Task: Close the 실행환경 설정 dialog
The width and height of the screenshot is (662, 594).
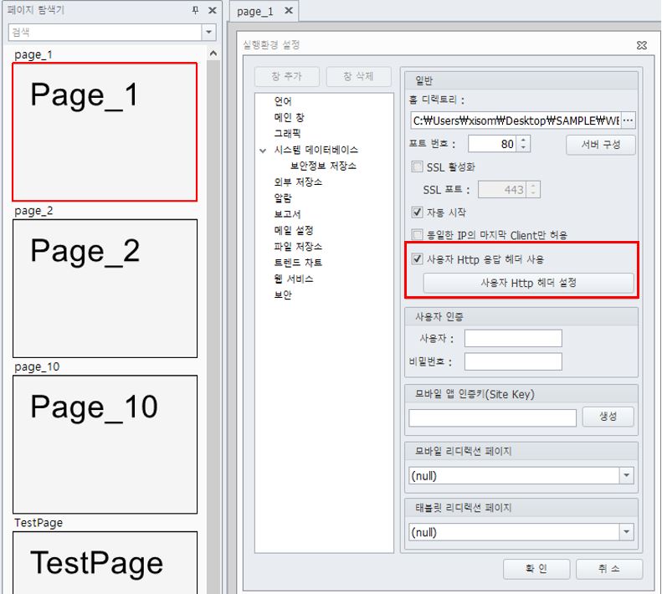Action: 641,45
